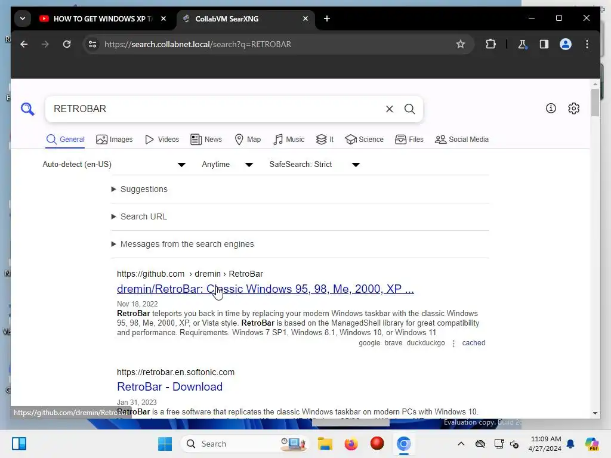Open the cached version of GitHub result

pyautogui.click(x=473, y=343)
